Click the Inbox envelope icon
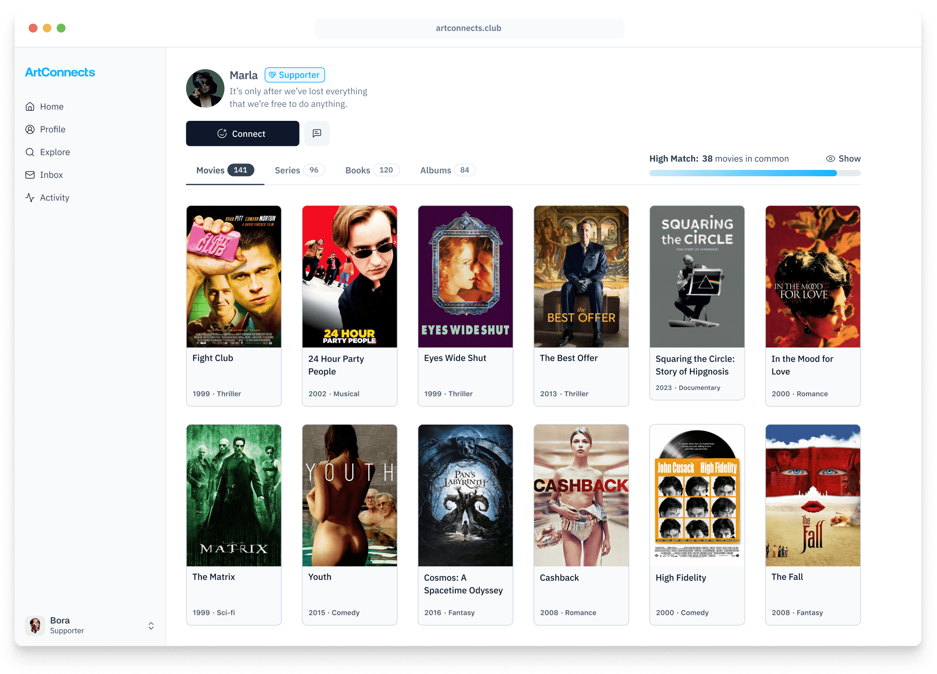This screenshot has height=674, width=937. 30,175
